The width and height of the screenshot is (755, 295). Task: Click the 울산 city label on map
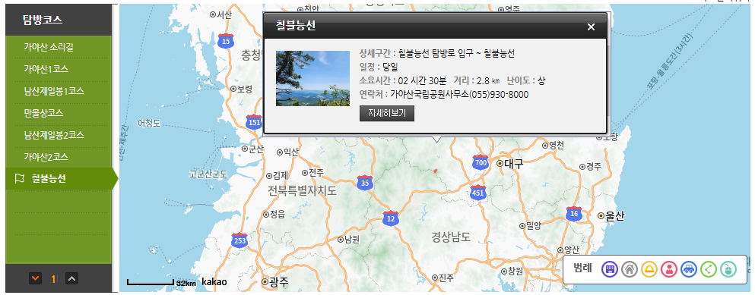point(614,216)
